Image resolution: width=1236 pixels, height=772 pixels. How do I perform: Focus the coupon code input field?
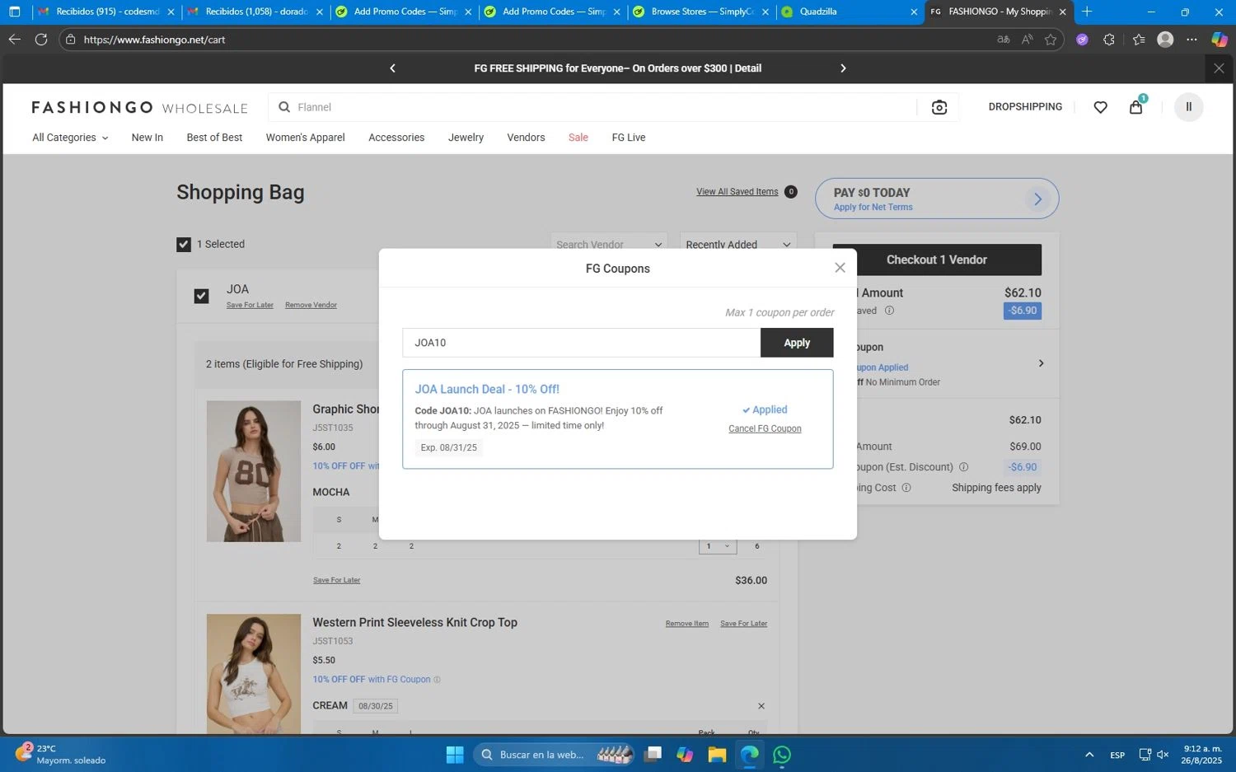(x=581, y=343)
